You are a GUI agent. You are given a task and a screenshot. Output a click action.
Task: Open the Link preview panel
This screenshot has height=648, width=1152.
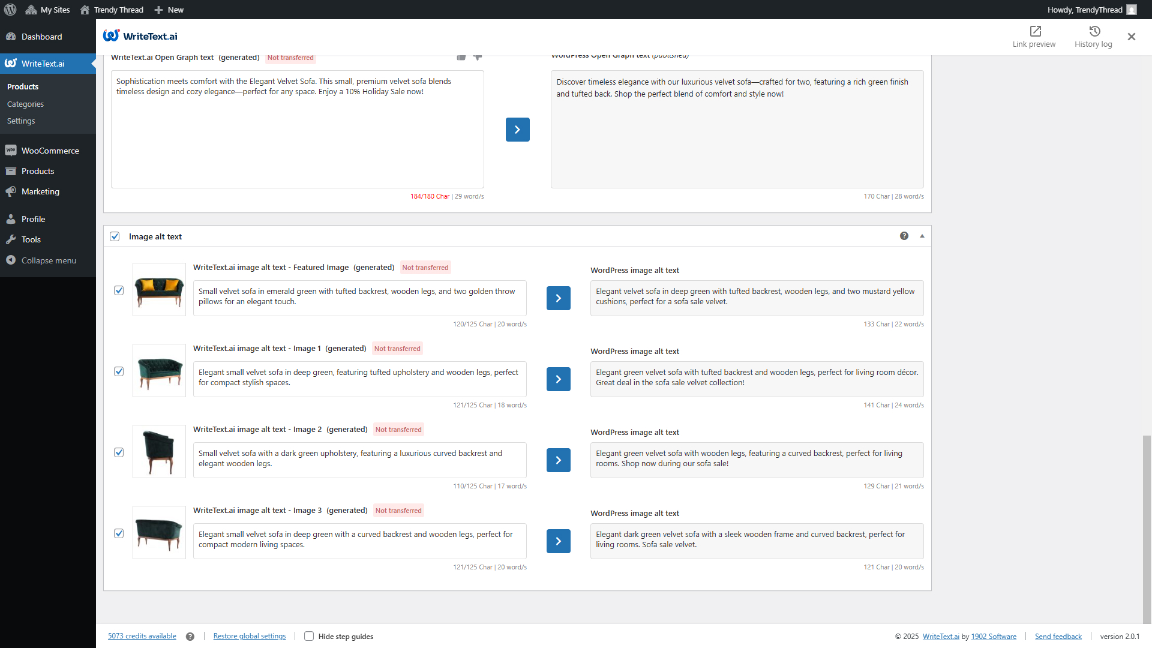point(1034,37)
